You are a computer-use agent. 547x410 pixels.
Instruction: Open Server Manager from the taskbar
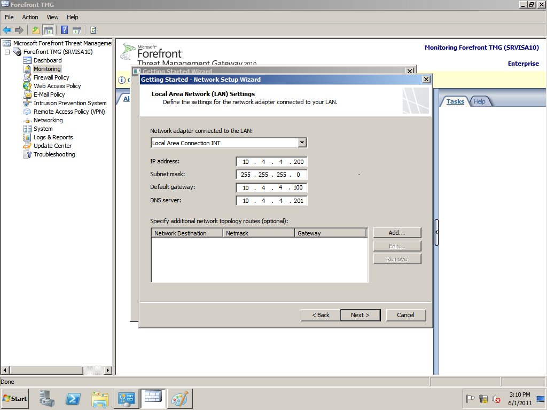pyautogui.click(x=47, y=399)
